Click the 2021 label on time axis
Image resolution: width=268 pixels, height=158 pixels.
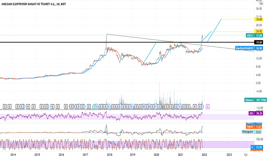181,155
